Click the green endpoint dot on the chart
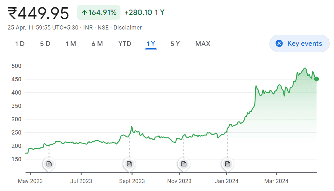The image size is (334, 191). 317,79
